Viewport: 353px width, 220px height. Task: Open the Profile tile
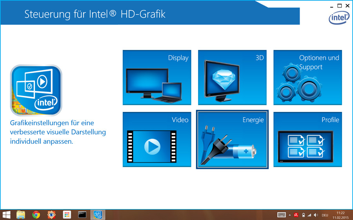pos(308,139)
